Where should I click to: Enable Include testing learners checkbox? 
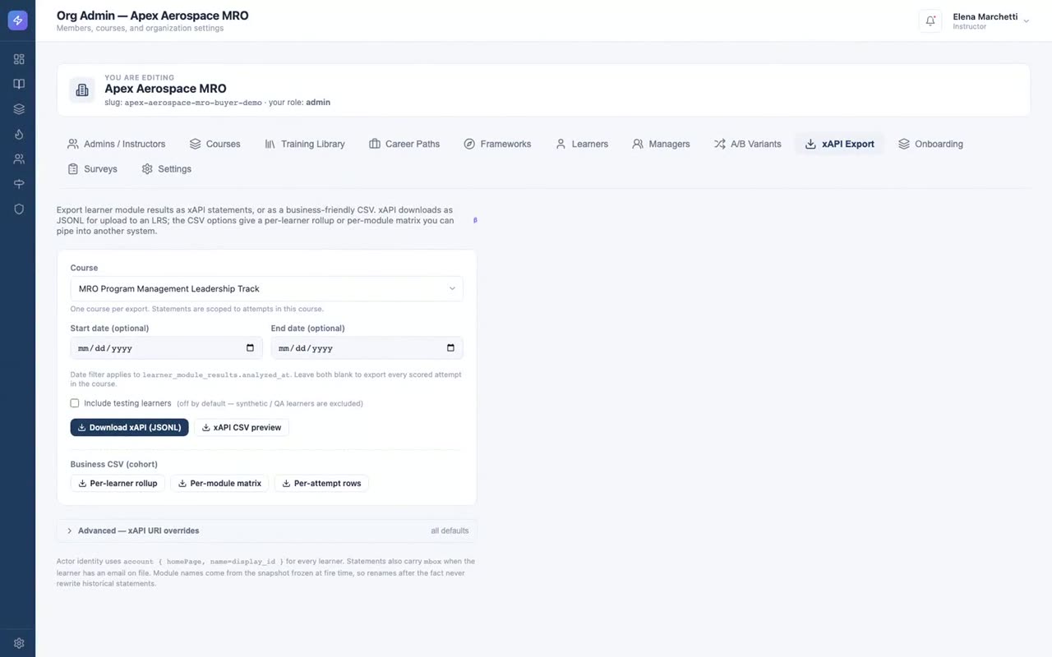75,403
